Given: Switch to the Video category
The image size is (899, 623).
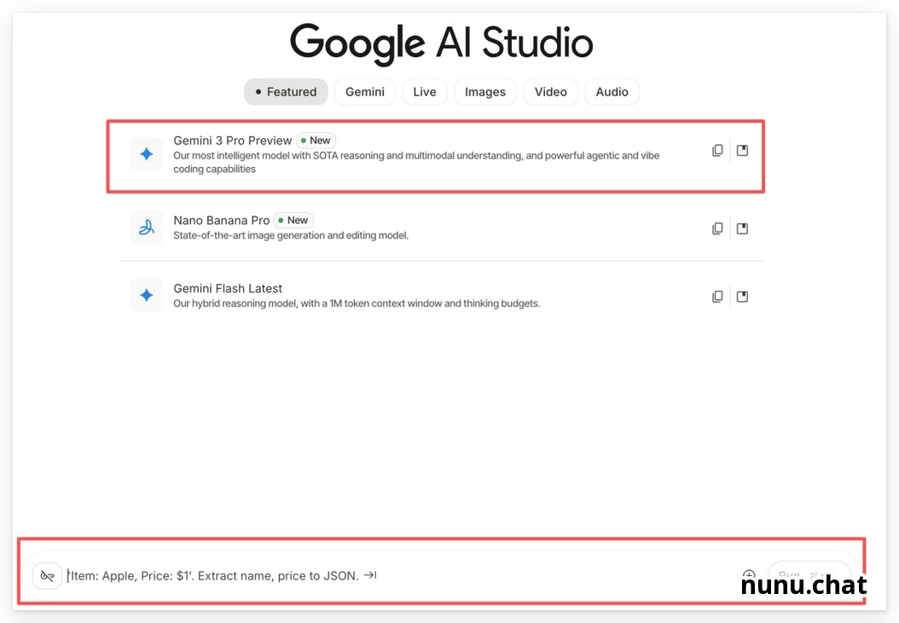Looking at the screenshot, I should click(550, 91).
